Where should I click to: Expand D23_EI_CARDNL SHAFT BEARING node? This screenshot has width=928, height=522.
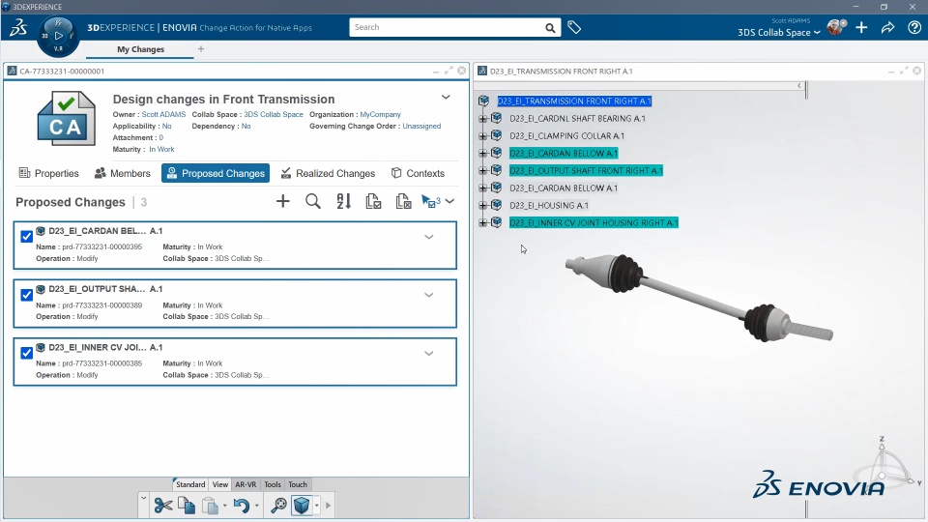click(483, 118)
